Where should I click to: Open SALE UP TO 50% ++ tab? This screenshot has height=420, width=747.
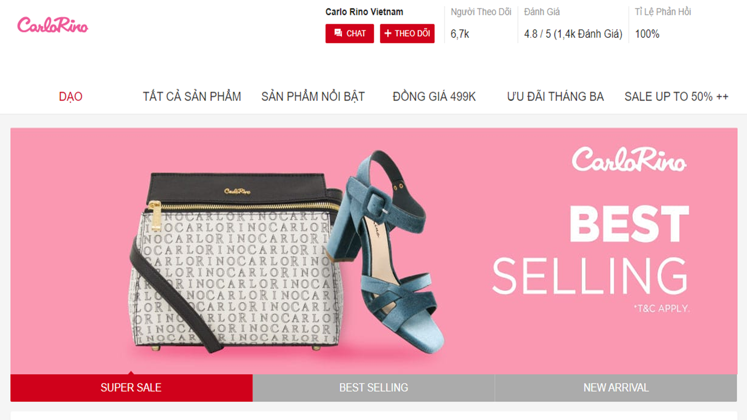click(677, 97)
